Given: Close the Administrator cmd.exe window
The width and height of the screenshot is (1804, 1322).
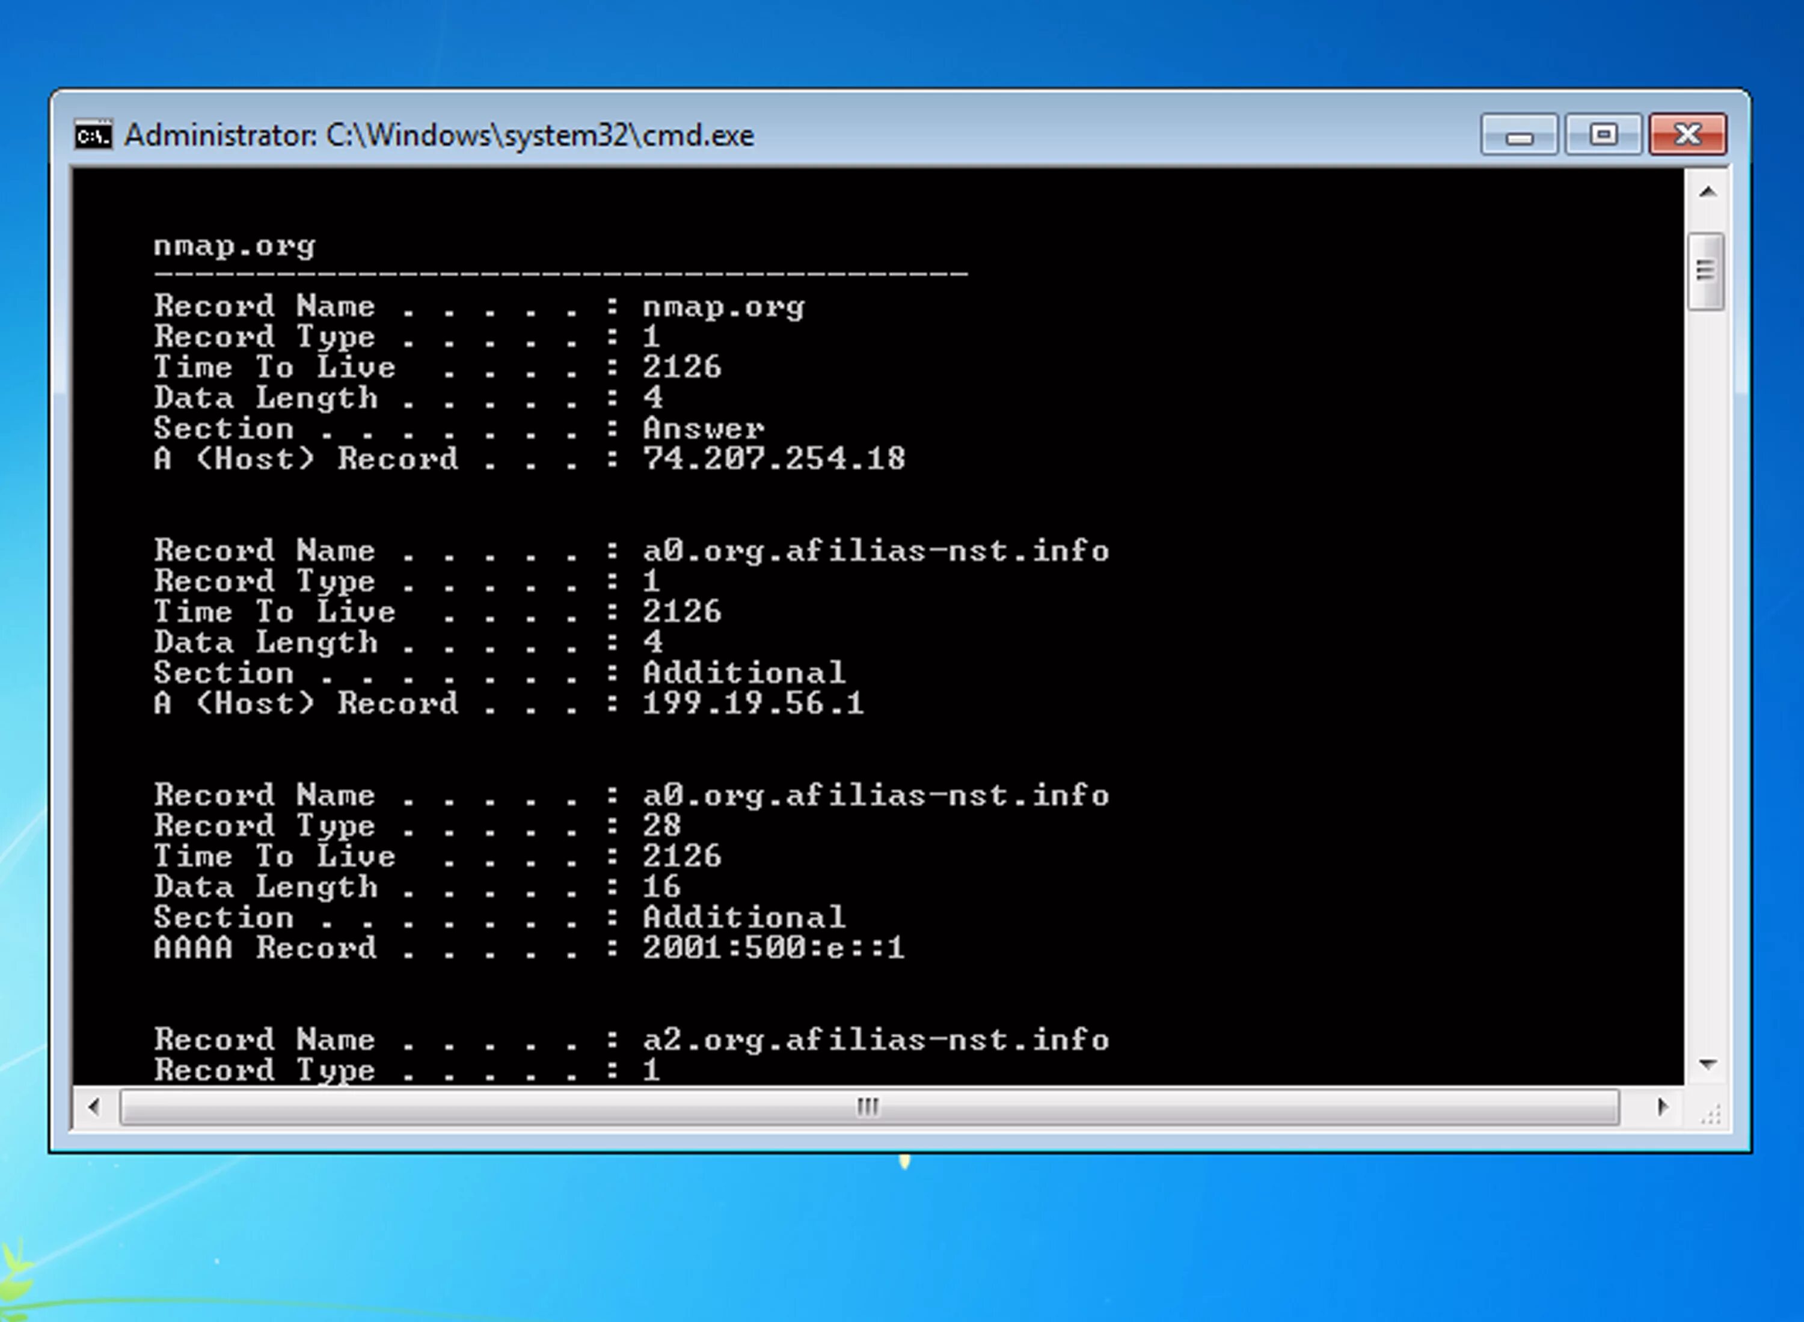Looking at the screenshot, I should point(1687,135).
